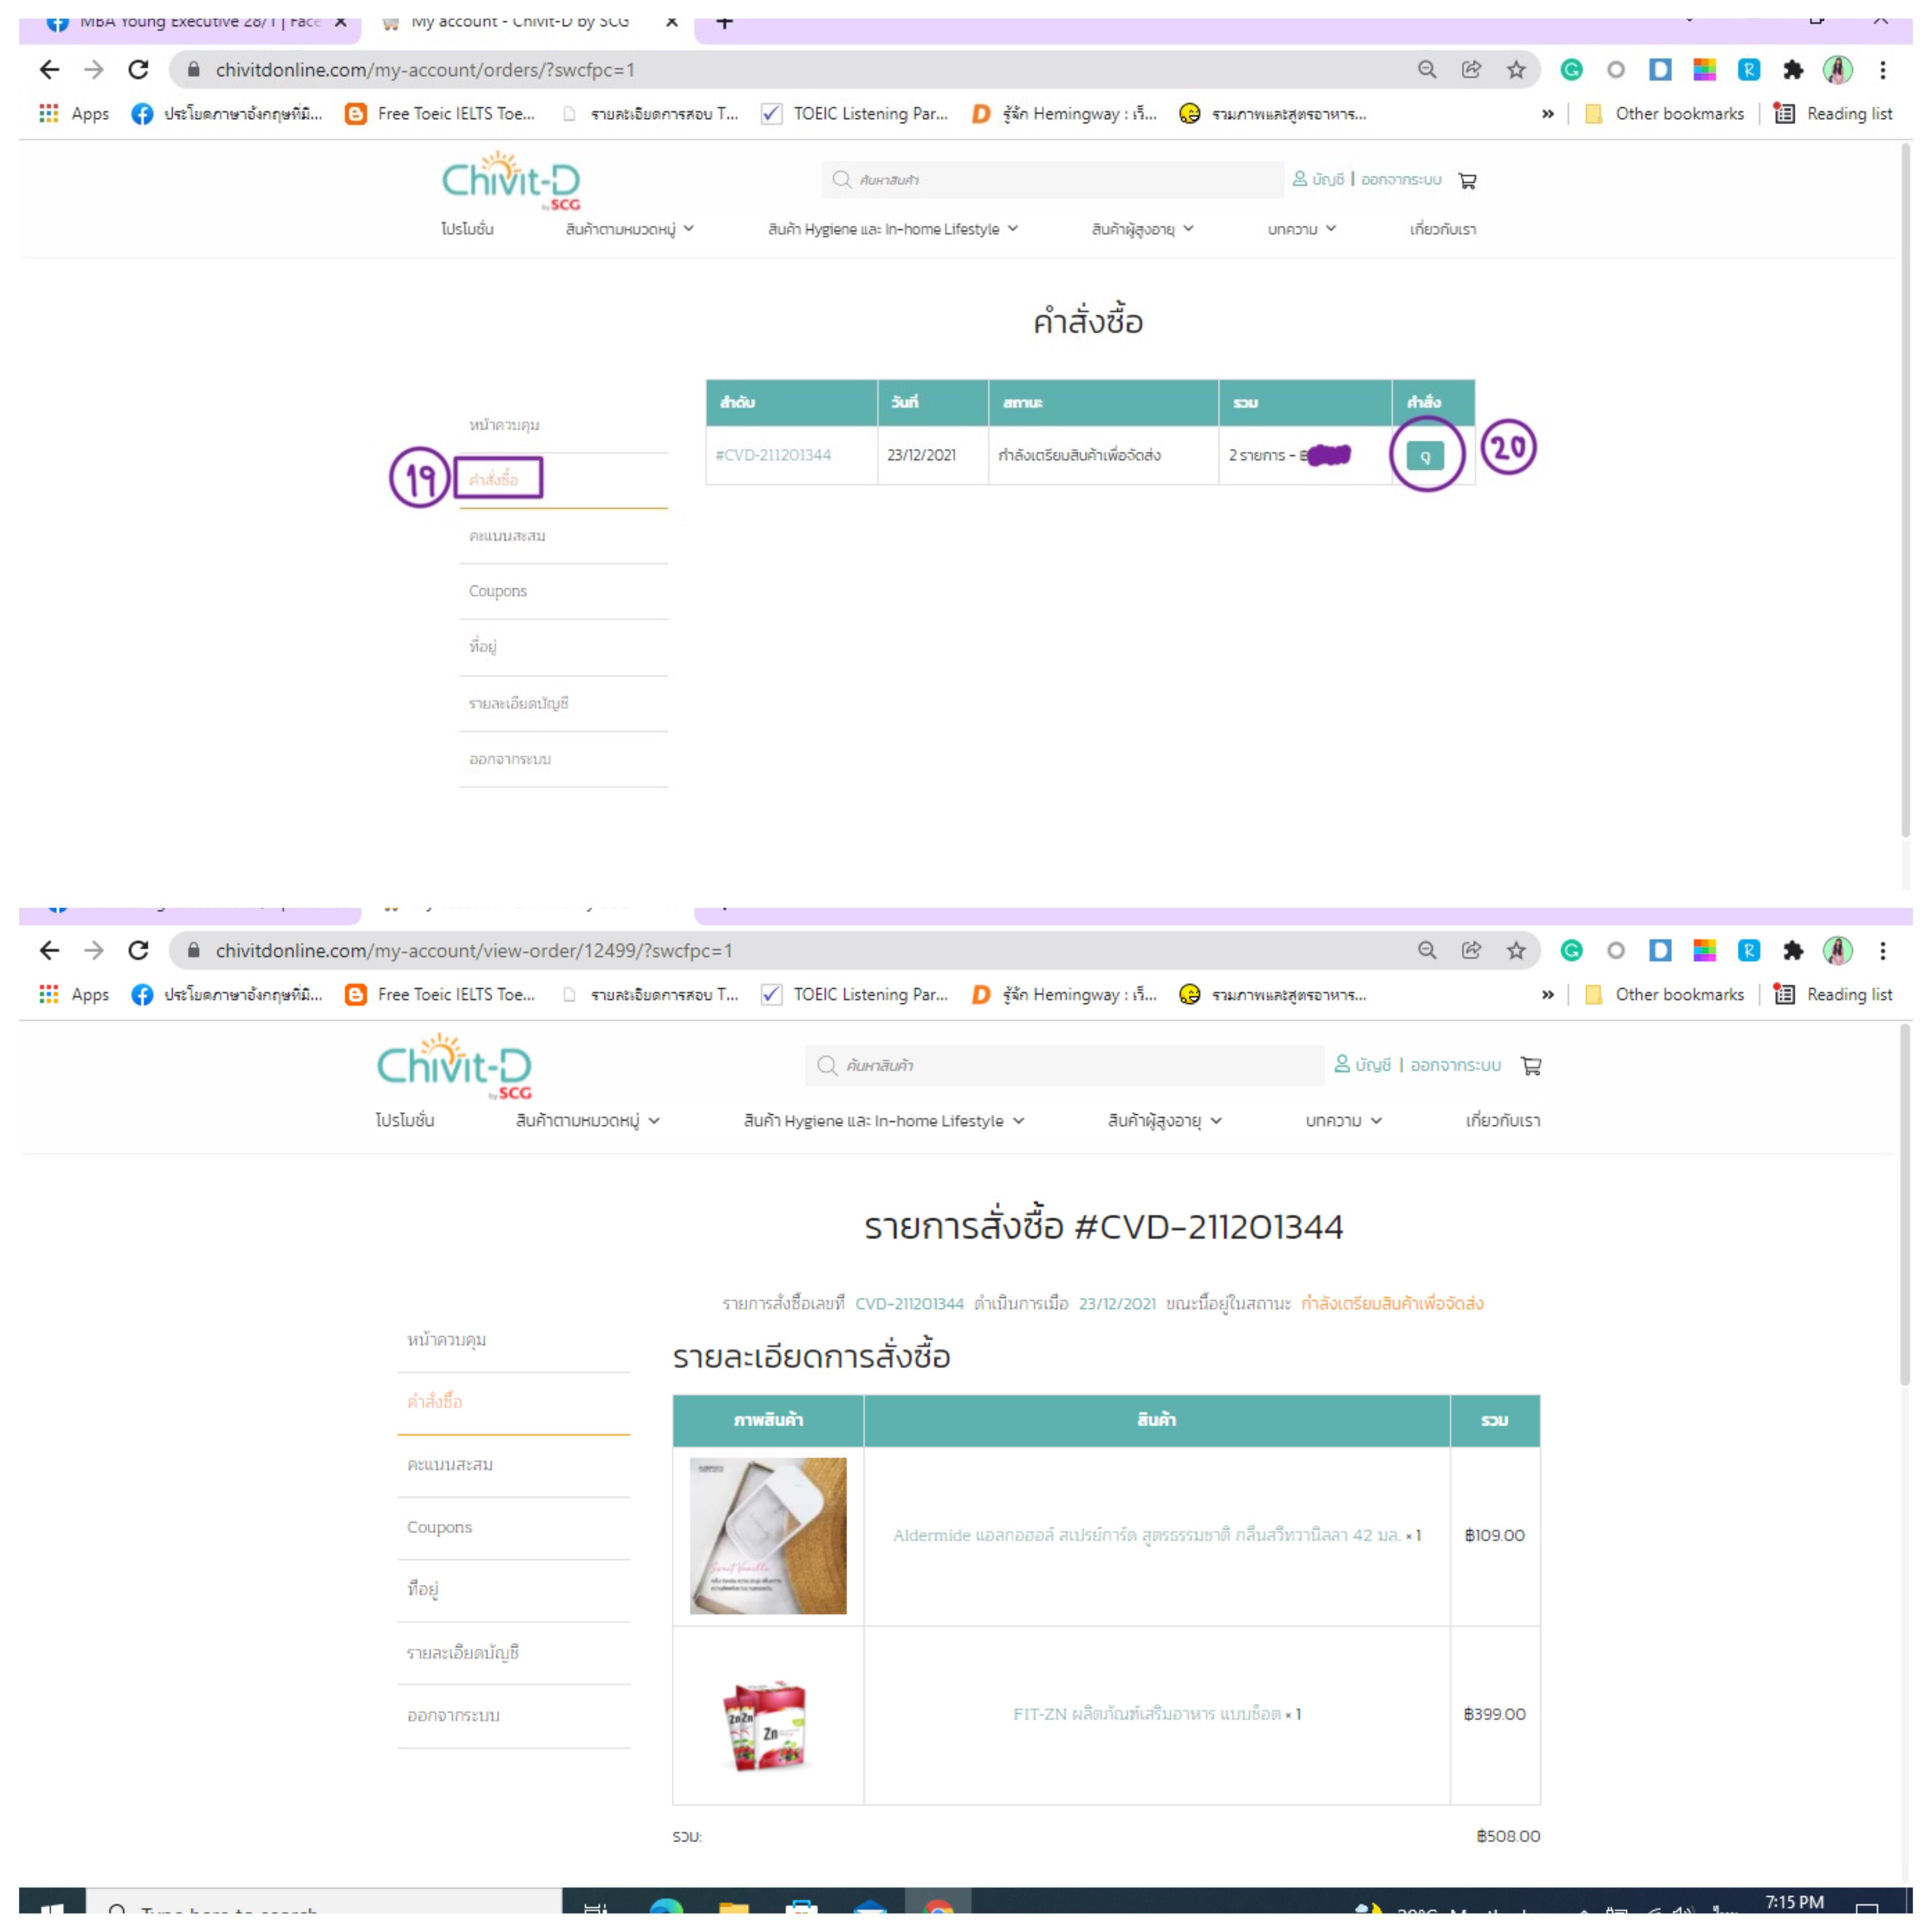Open Chrome three-dot menu in top window
This screenshot has height=1932, width=1932.
(1883, 70)
